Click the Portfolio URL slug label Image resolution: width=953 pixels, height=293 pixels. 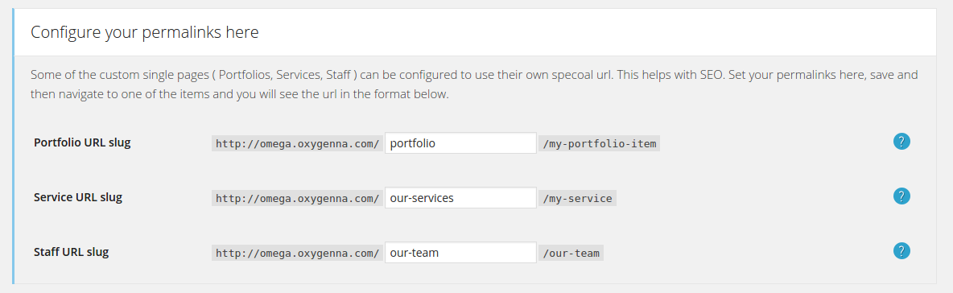click(82, 142)
